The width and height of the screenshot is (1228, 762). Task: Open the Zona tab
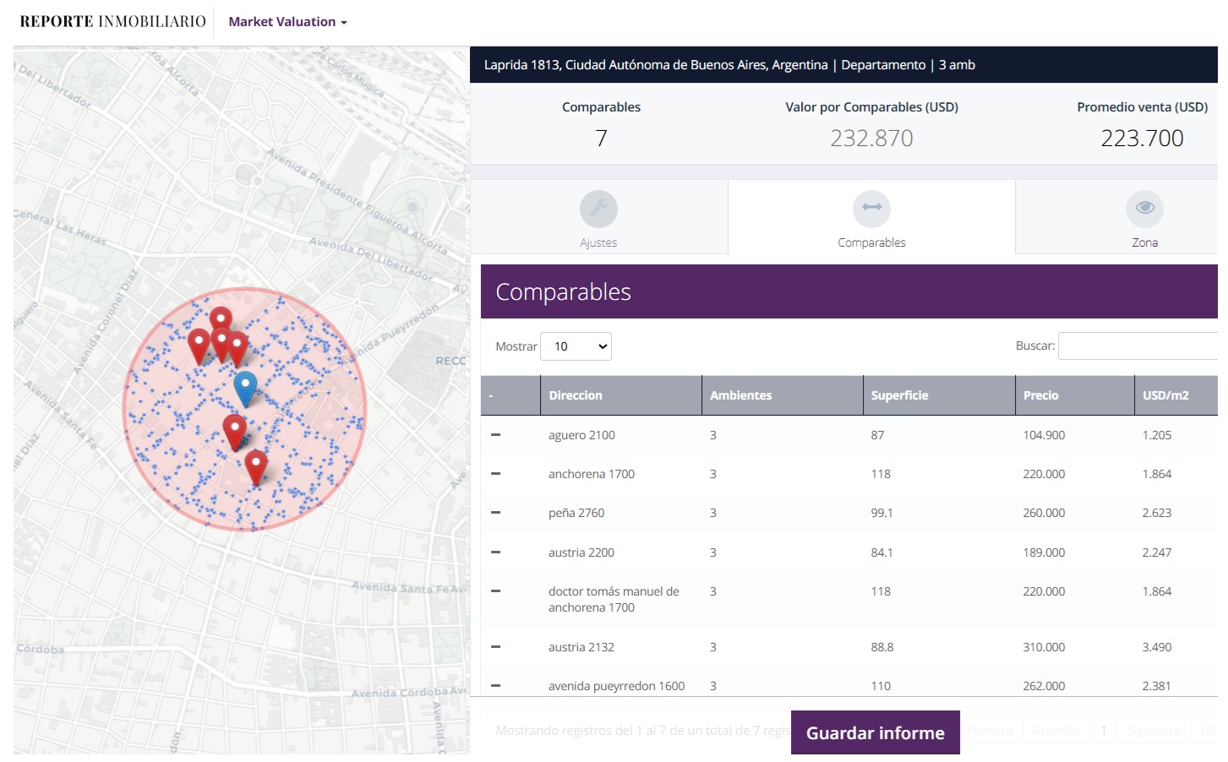point(1116,217)
